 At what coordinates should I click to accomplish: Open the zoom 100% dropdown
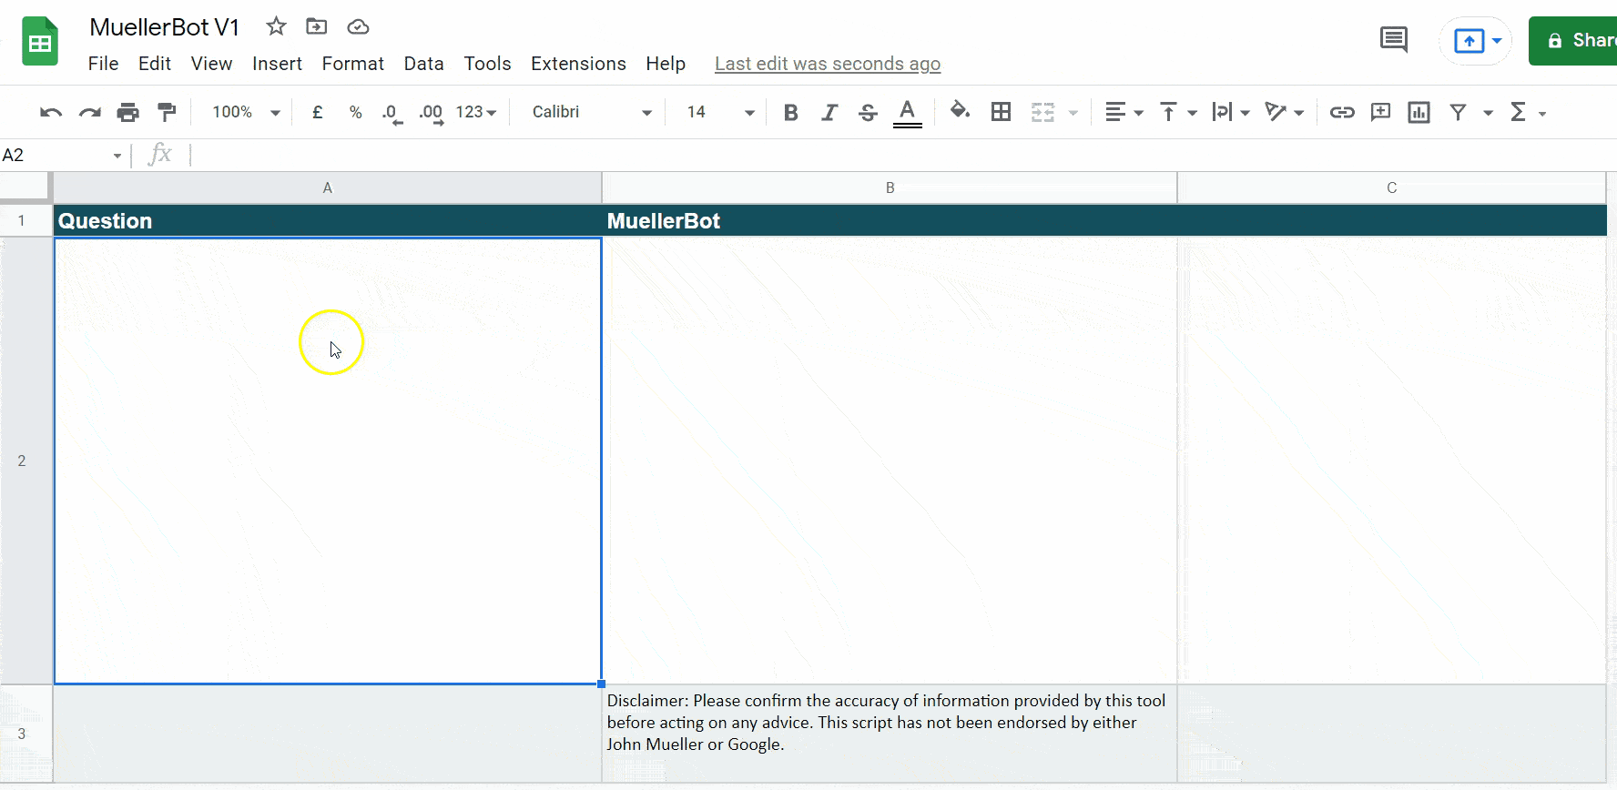tap(246, 112)
